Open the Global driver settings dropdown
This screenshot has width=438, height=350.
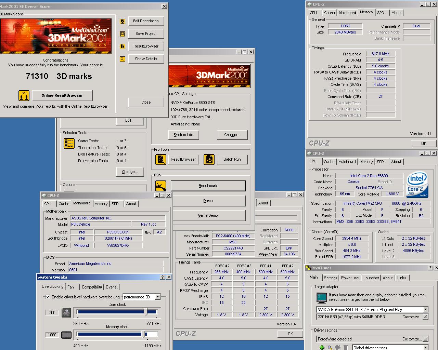425,348
